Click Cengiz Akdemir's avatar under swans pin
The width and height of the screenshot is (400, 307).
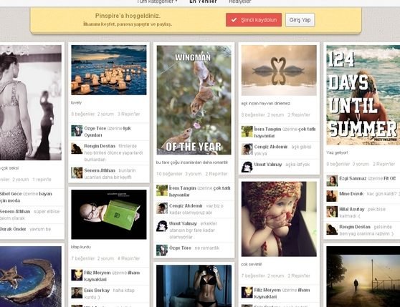tap(247, 149)
